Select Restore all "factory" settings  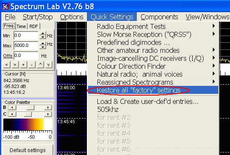click(x=153, y=90)
